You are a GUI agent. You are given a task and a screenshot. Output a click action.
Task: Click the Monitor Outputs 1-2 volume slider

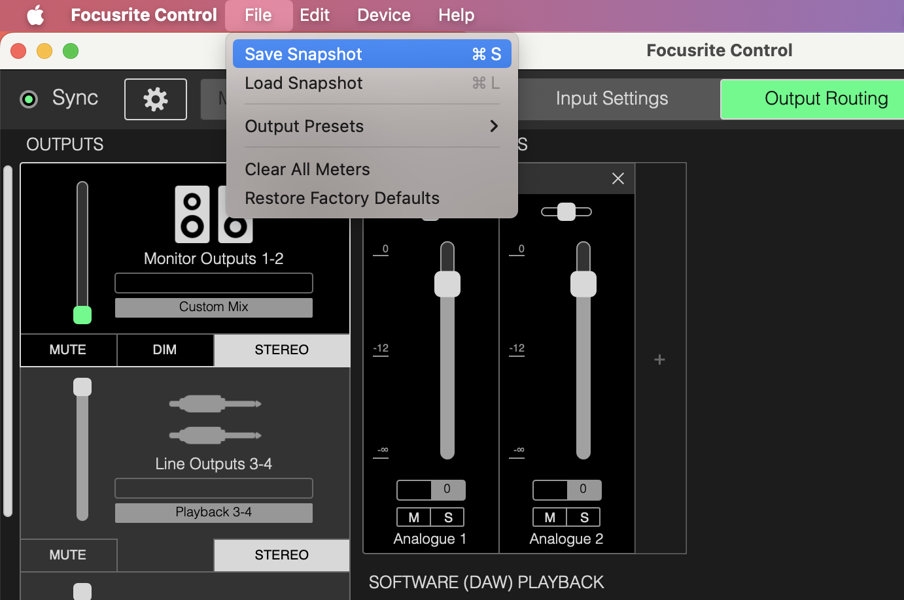[x=82, y=252]
